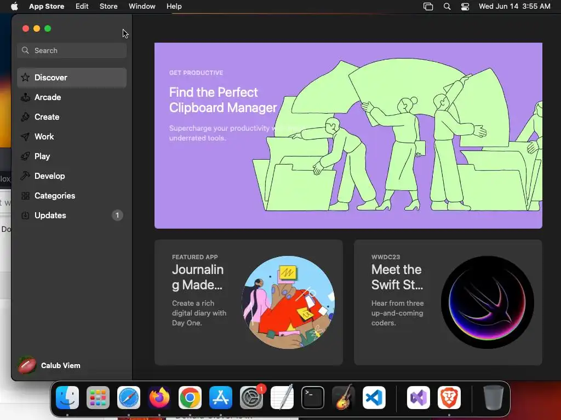Click the Create paintbrush icon

click(25, 117)
